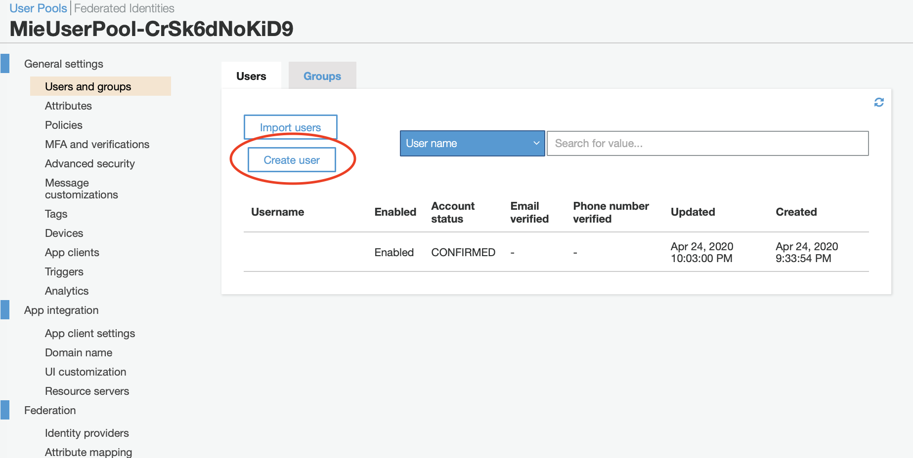Open Domain name settings
The height and width of the screenshot is (458, 913).
tap(79, 352)
